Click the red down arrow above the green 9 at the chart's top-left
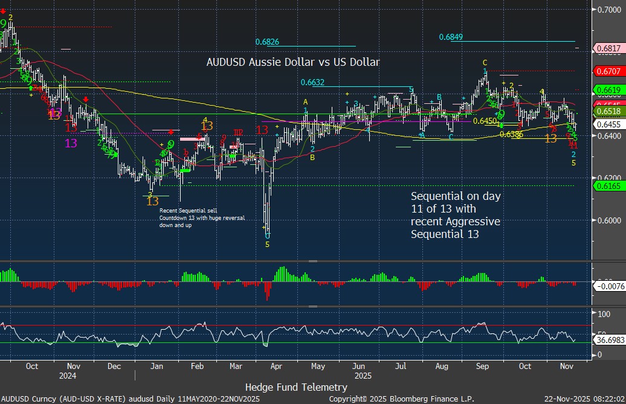 click(3, 11)
